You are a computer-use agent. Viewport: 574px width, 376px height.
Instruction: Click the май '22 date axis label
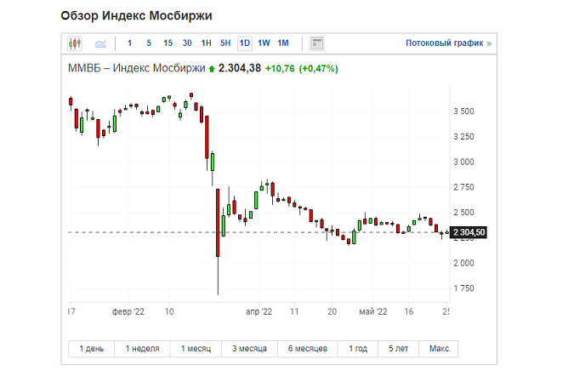click(373, 312)
